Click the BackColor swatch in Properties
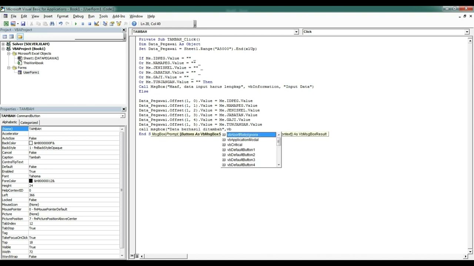Screen dimensions: 474x266 (x=31, y=143)
